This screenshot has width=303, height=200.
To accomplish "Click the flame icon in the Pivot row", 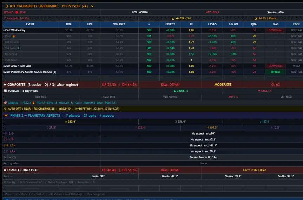I will click(x=14, y=36).
